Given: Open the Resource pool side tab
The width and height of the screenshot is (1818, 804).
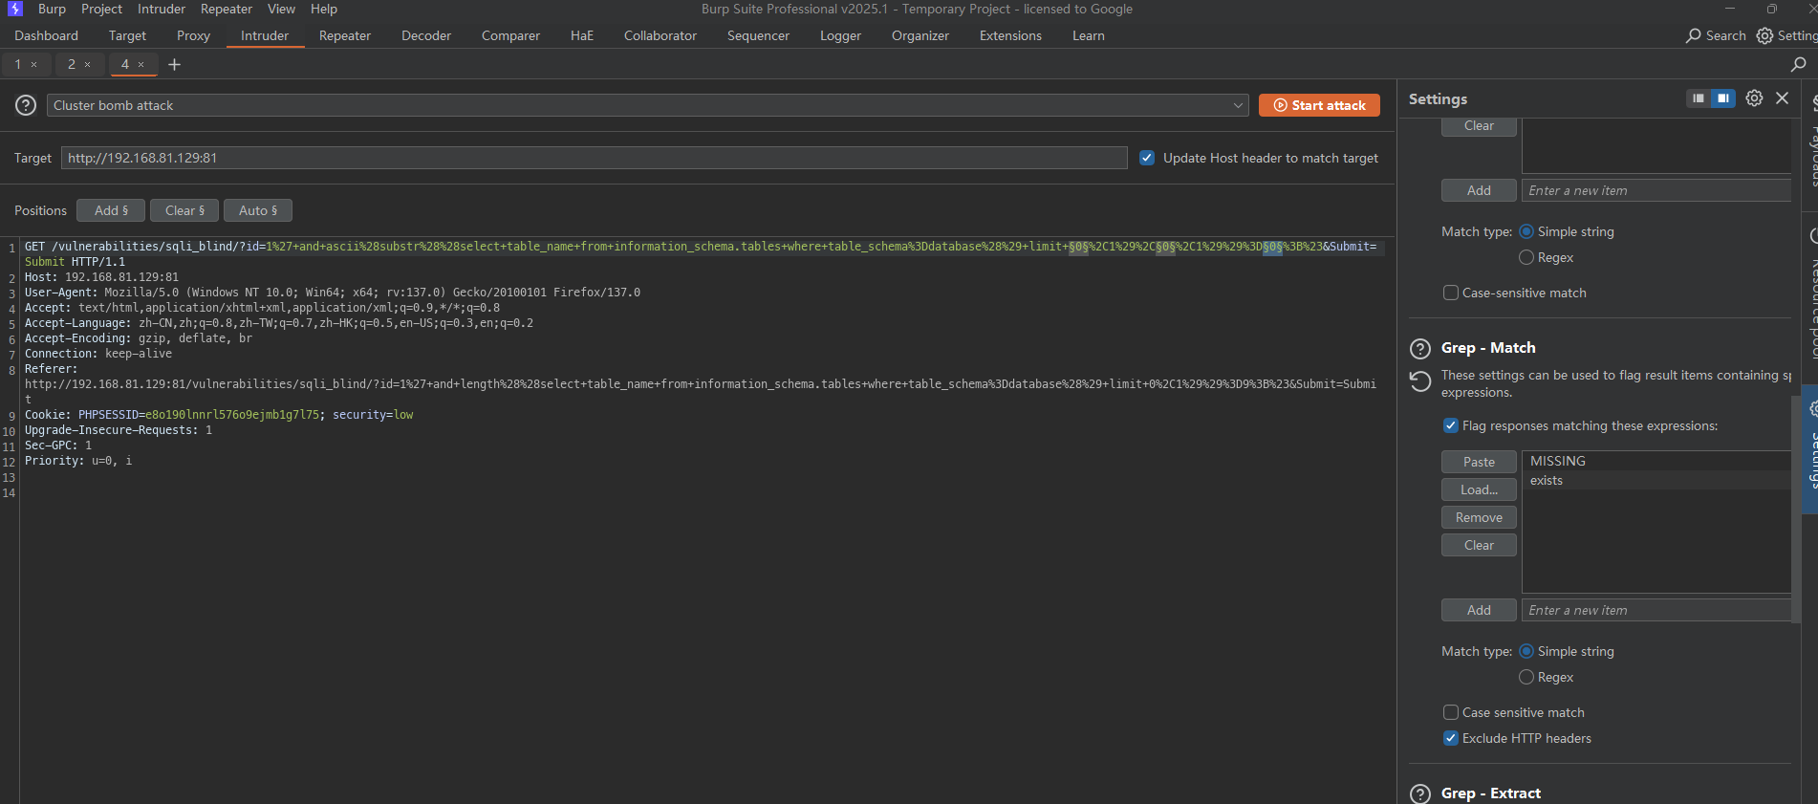Looking at the screenshot, I should pos(1811,296).
